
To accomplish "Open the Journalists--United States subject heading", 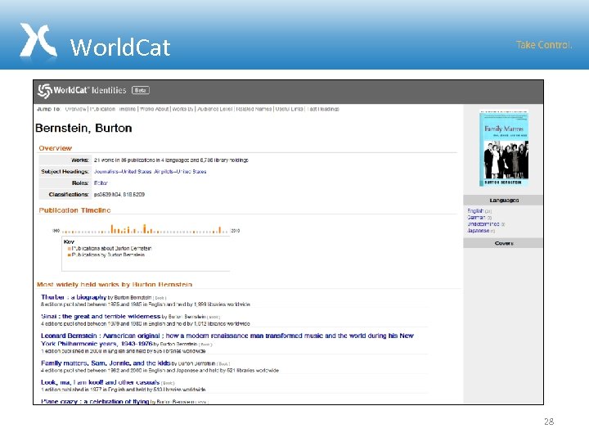I will pyautogui.click(x=123, y=172).
